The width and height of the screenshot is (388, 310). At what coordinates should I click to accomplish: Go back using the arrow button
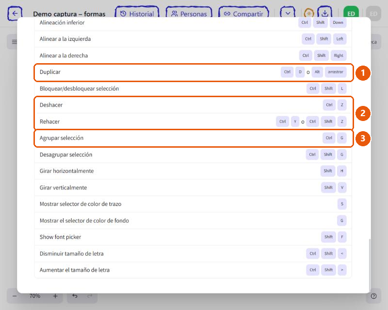(15, 14)
